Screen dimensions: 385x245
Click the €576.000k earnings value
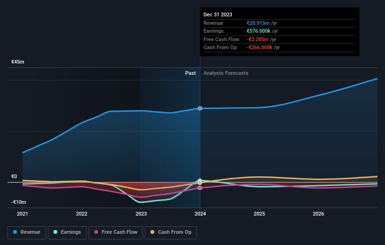pyautogui.click(x=258, y=31)
